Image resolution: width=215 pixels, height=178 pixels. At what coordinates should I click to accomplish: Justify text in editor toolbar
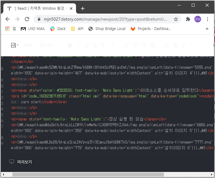153,45
